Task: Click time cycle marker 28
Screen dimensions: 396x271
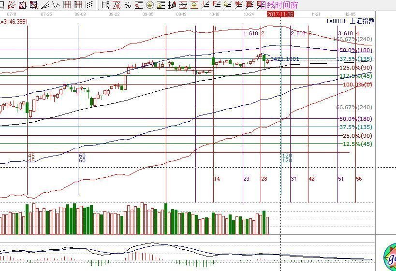Action: [x=264, y=179]
